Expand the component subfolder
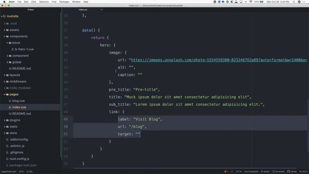The height and width of the screenshot is (174, 309). [x=7, y=56]
